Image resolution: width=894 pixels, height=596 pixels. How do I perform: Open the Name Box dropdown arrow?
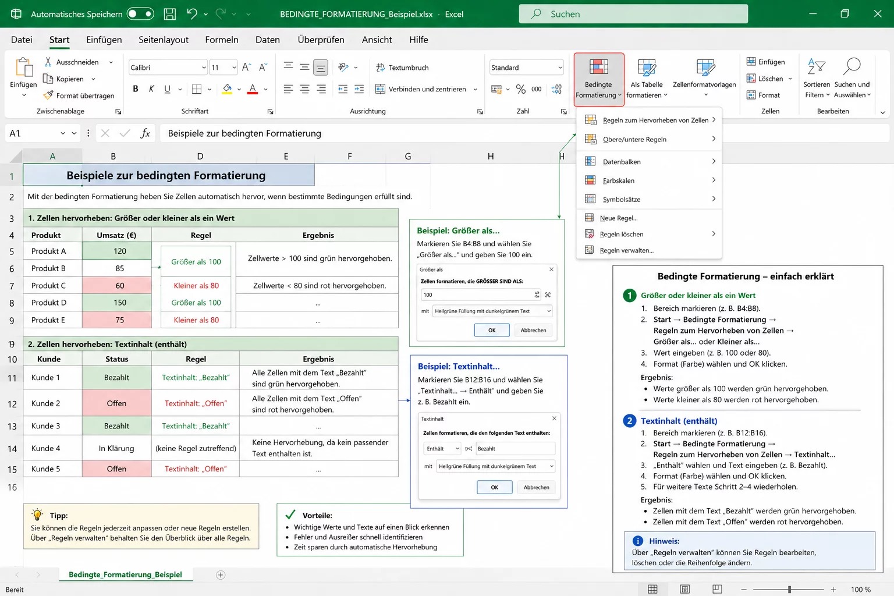63,133
